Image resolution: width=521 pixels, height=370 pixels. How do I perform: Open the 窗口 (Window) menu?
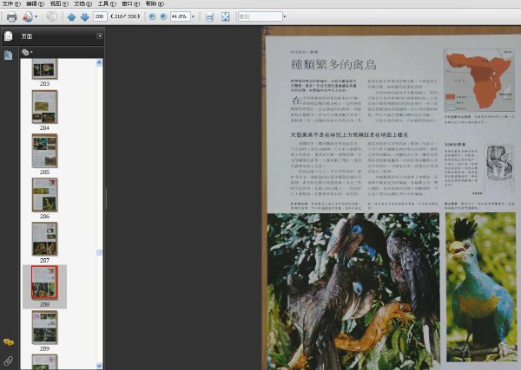[x=131, y=3]
